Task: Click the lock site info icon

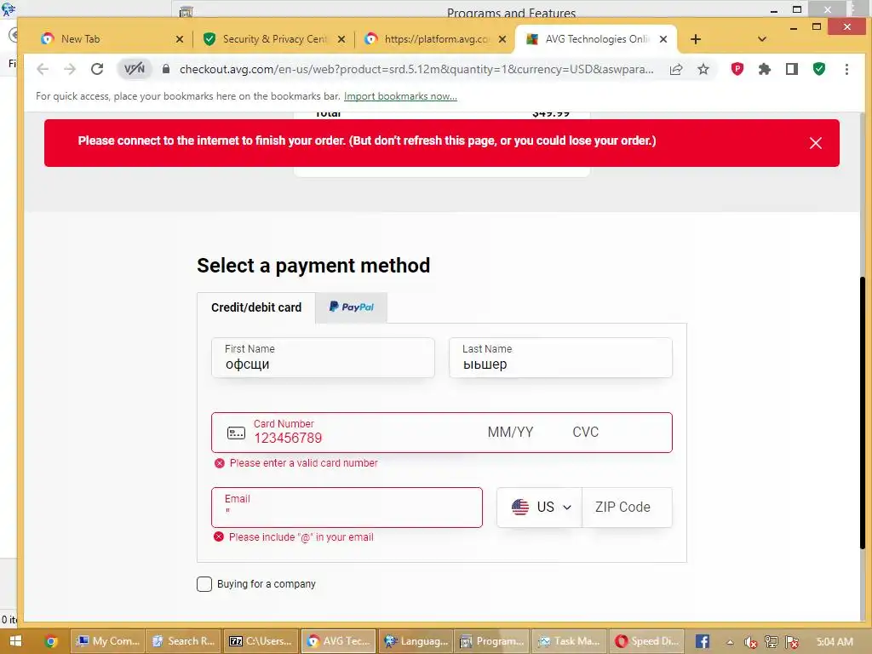Action: pyautogui.click(x=166, y=69)
